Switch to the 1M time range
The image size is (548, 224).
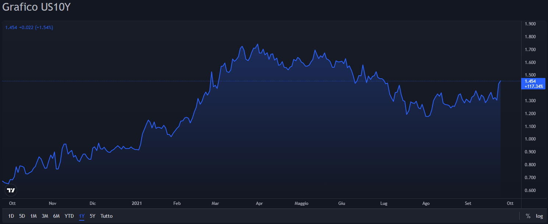tap(33, 216)
